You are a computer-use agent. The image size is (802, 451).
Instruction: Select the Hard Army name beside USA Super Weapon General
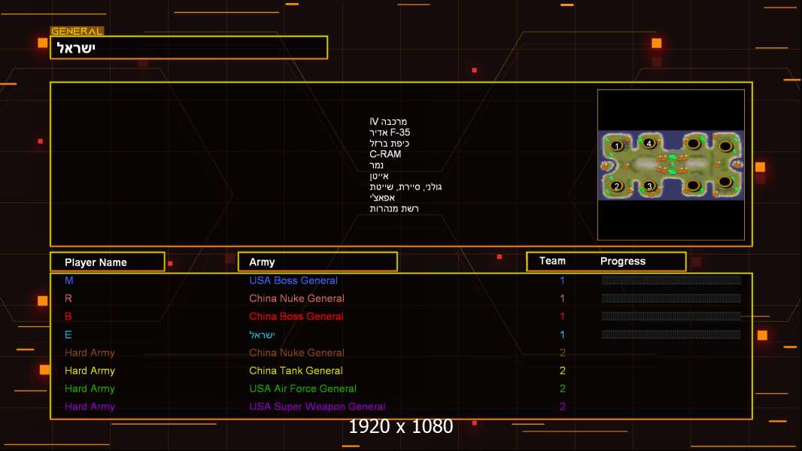(x=90, y=407)
